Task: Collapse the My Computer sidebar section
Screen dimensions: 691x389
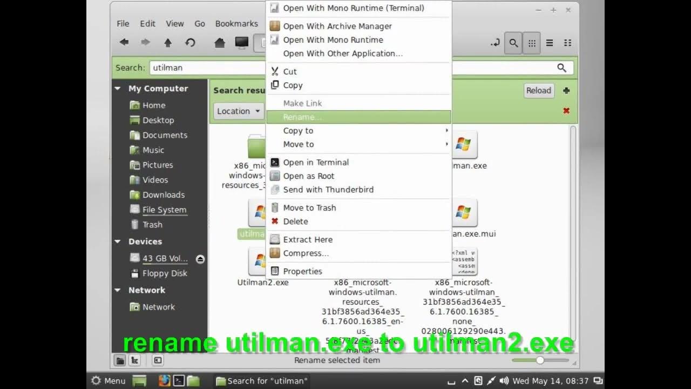Action: coord(118,89)
